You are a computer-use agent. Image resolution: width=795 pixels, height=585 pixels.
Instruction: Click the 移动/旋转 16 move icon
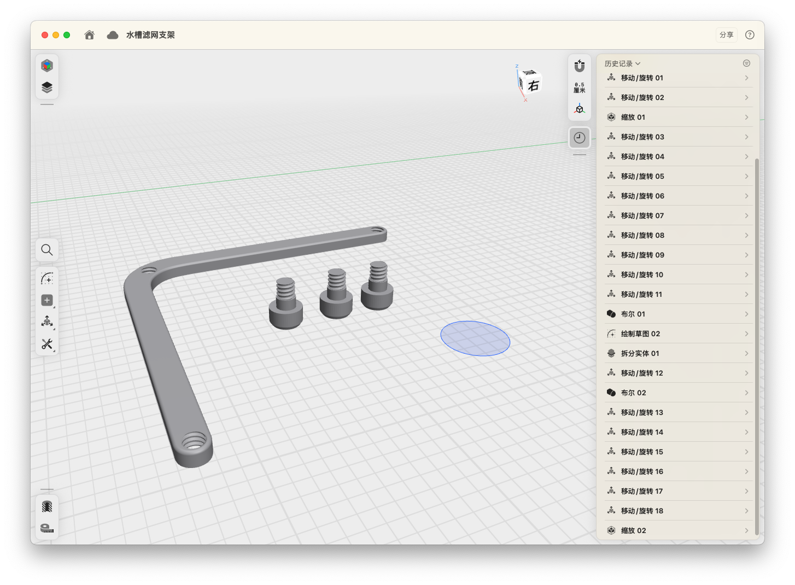[x=611, y=471]
